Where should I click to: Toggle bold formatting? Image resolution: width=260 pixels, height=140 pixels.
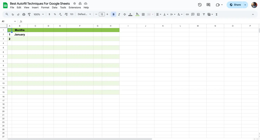click(x=114, y=14)
